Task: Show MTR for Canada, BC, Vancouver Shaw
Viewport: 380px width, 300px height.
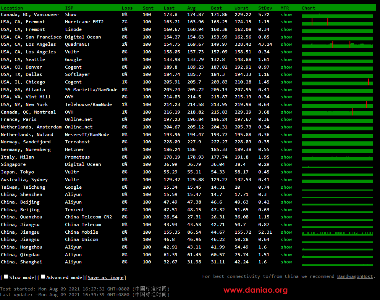Action: (x=286, y=14)
